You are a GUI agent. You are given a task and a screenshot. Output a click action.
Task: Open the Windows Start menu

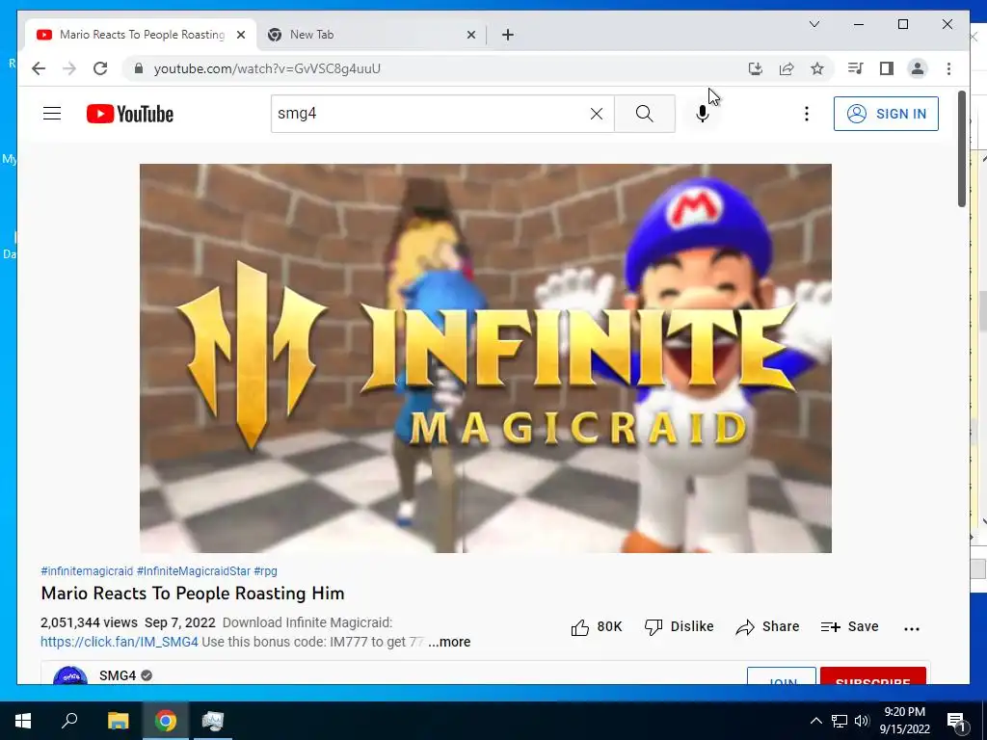coord(23,721)
